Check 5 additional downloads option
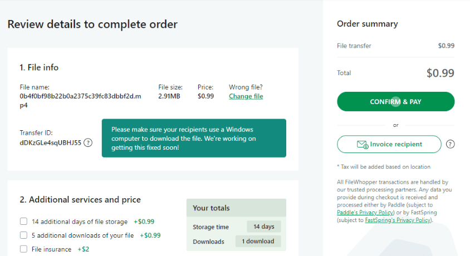This screenshot has width=470, height=256. (x=23, y=235)
